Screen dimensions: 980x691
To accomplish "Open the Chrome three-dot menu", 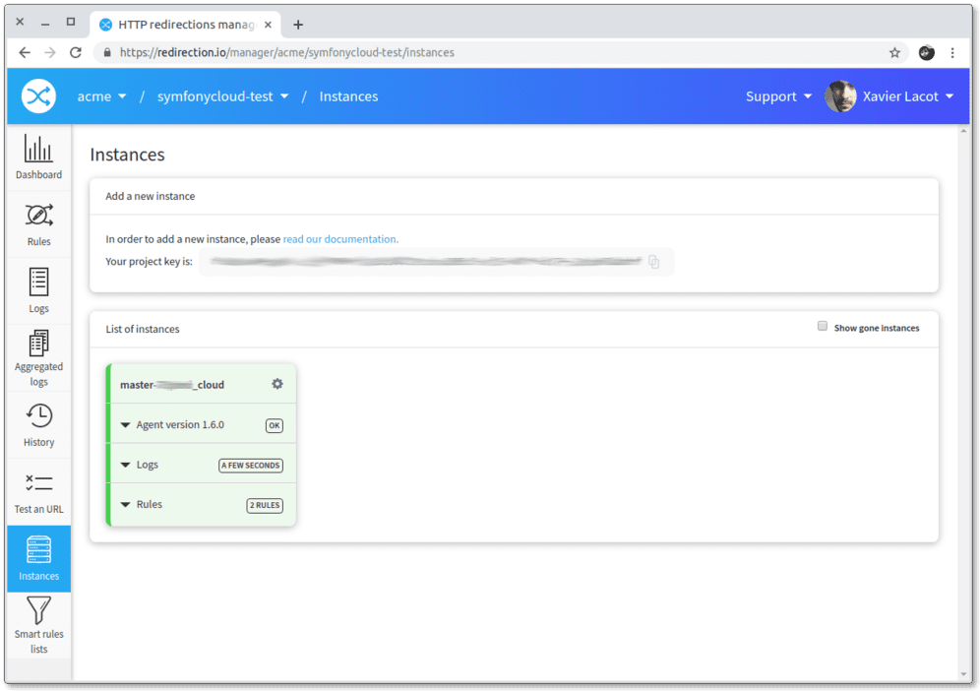I will coord(952,52).
